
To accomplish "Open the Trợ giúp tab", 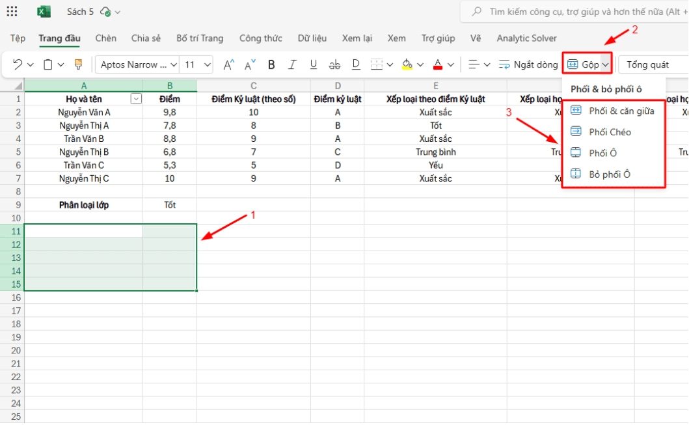I will (438, 38).
